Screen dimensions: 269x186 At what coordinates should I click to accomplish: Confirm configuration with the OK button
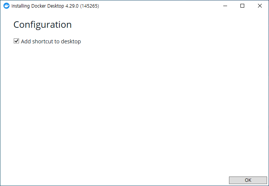point(248,180)
